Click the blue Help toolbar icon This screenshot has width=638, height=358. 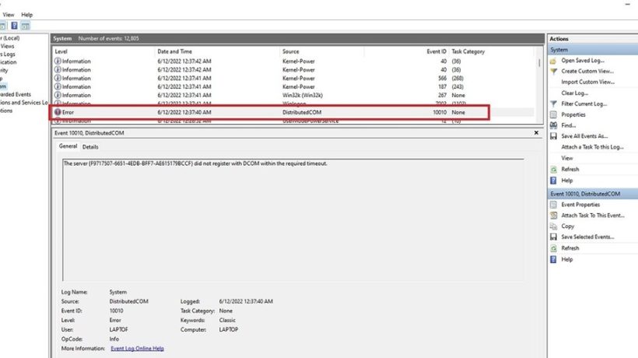(14, 26)
